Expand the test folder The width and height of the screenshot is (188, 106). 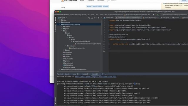point(64,50)
